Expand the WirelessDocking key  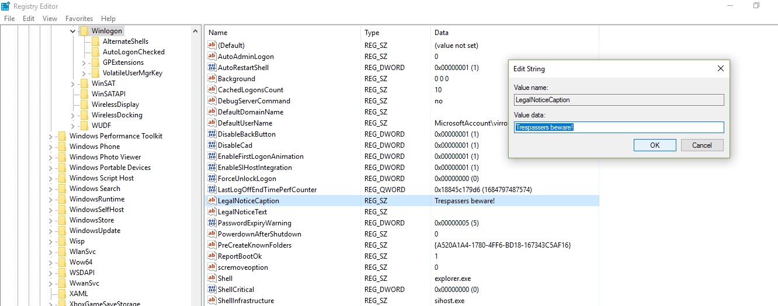coord(73,115)
